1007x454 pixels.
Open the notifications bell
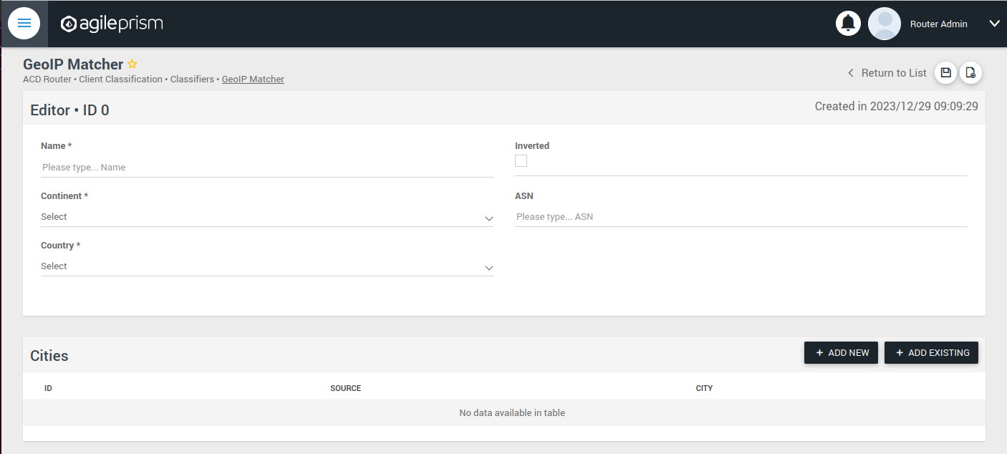(848, 23)
